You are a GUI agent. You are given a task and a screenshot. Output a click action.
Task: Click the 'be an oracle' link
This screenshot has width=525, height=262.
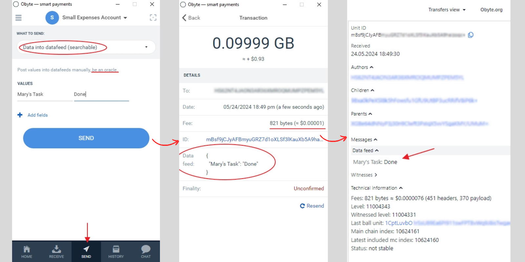point(104,70)
